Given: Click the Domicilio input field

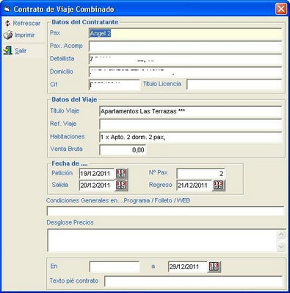Looking at the screenshot, I should [185, 72].
